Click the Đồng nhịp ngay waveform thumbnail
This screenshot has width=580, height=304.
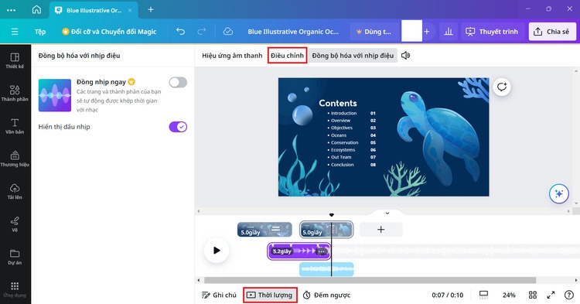pos(55,95)
